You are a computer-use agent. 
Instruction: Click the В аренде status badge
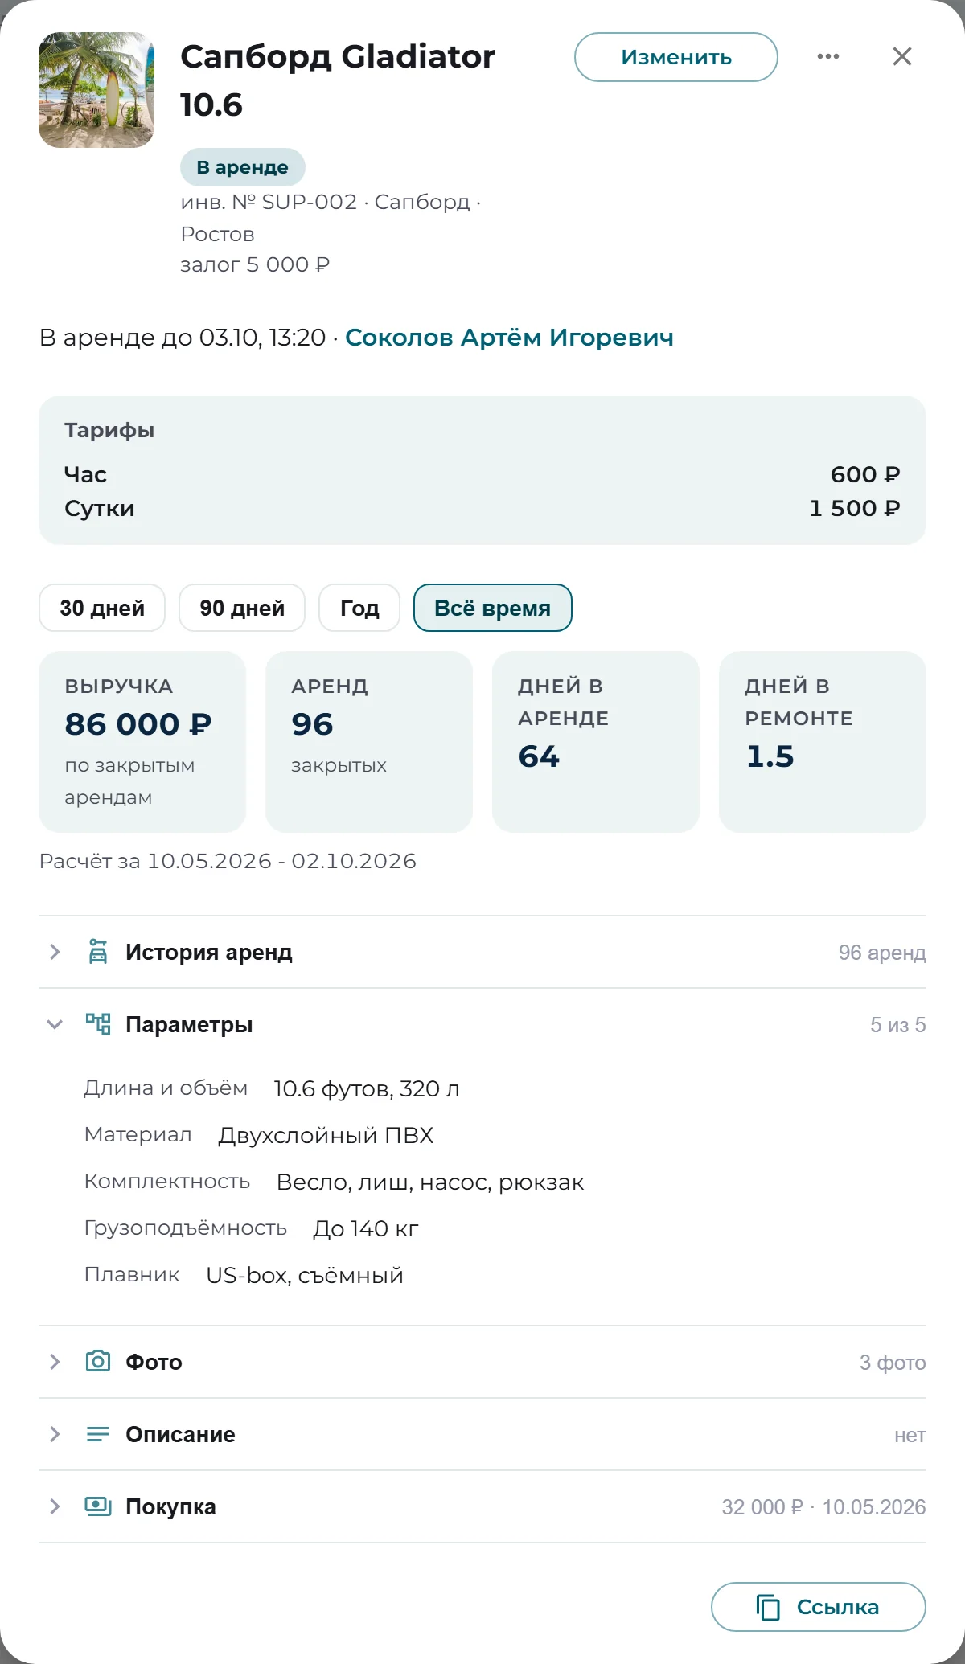[x=242, y=167]
